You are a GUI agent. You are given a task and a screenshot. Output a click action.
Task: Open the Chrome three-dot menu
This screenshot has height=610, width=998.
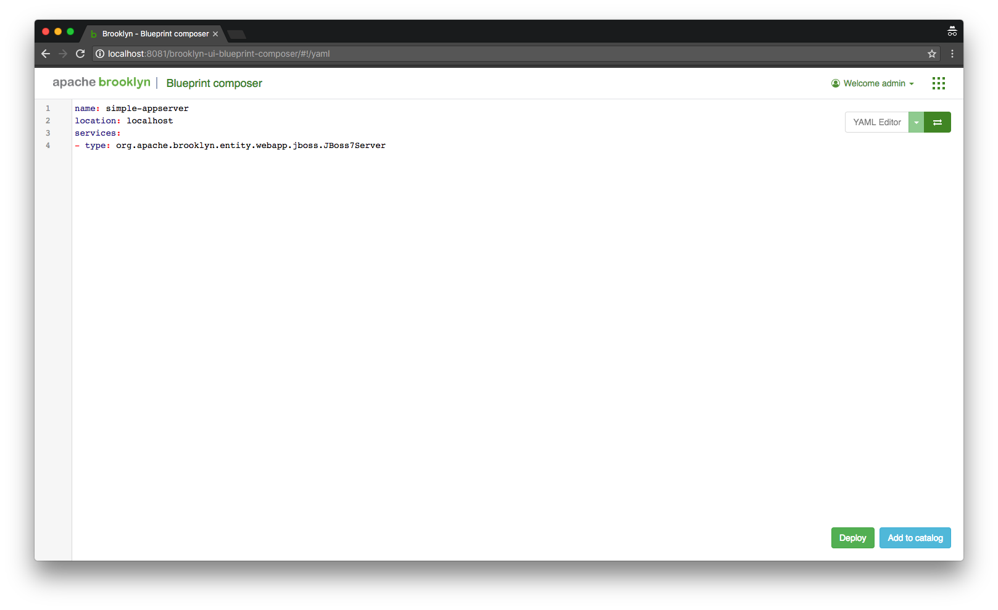point(952,54)
